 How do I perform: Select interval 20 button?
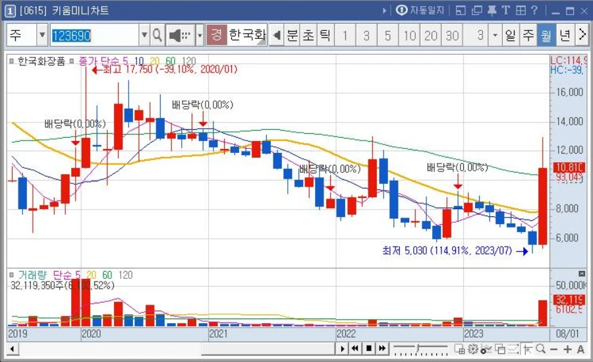(x=431, y=36)
